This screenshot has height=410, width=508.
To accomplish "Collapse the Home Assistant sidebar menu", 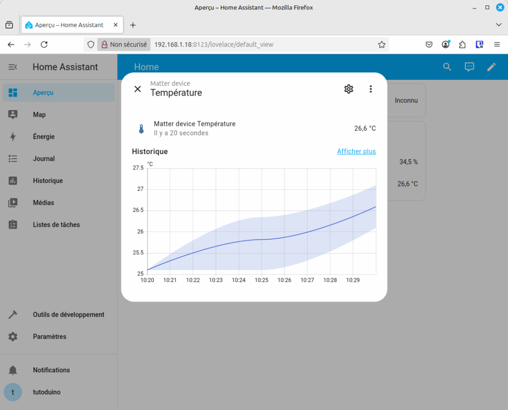I will [12, 67].
